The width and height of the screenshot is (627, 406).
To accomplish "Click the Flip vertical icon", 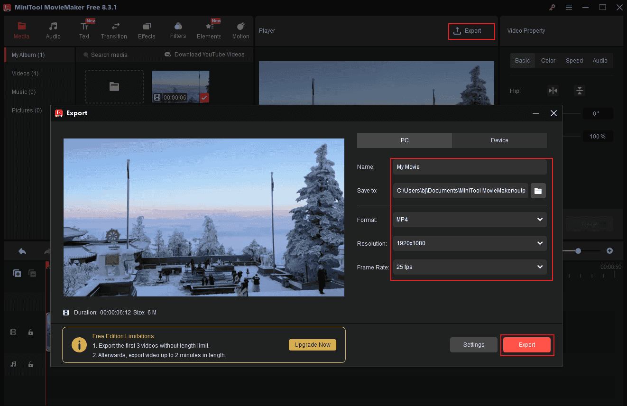I will 580,91.
